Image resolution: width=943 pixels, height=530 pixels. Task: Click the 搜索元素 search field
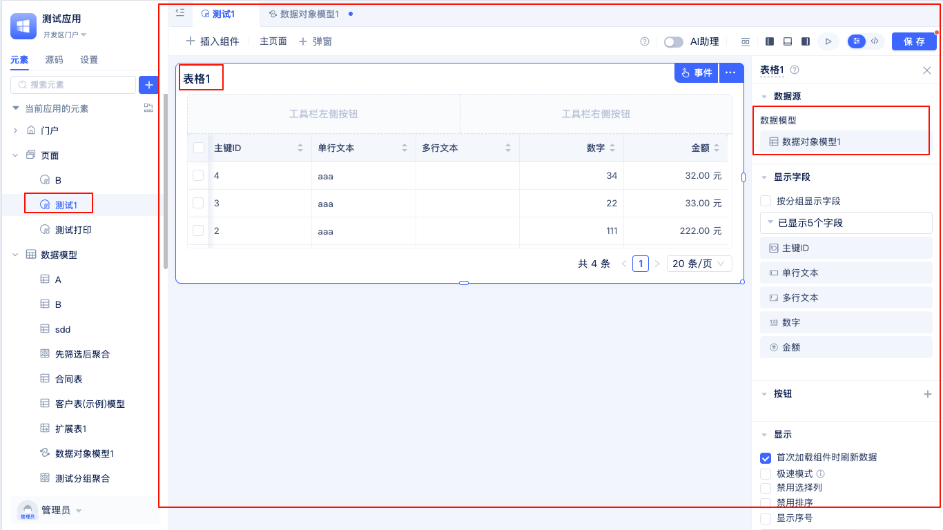click(73, 85)
